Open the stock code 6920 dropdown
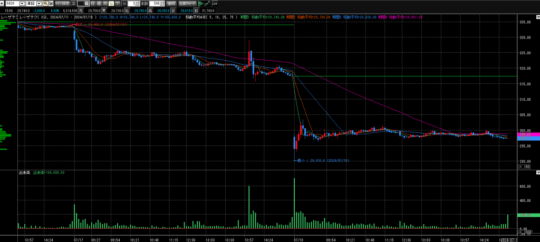 pyautogui.click(x=22, y=3)
